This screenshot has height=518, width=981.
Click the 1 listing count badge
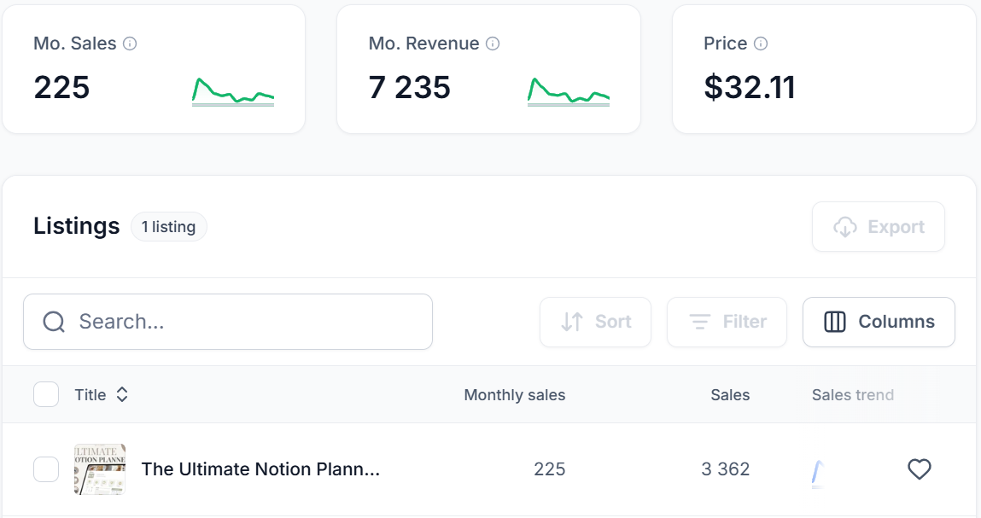[168, 226]
